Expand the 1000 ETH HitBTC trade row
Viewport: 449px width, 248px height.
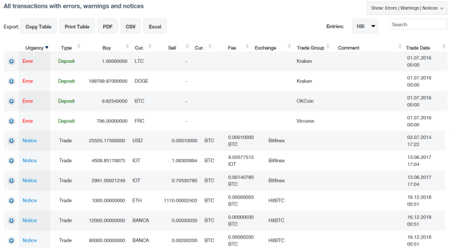(x=11, y=201)
